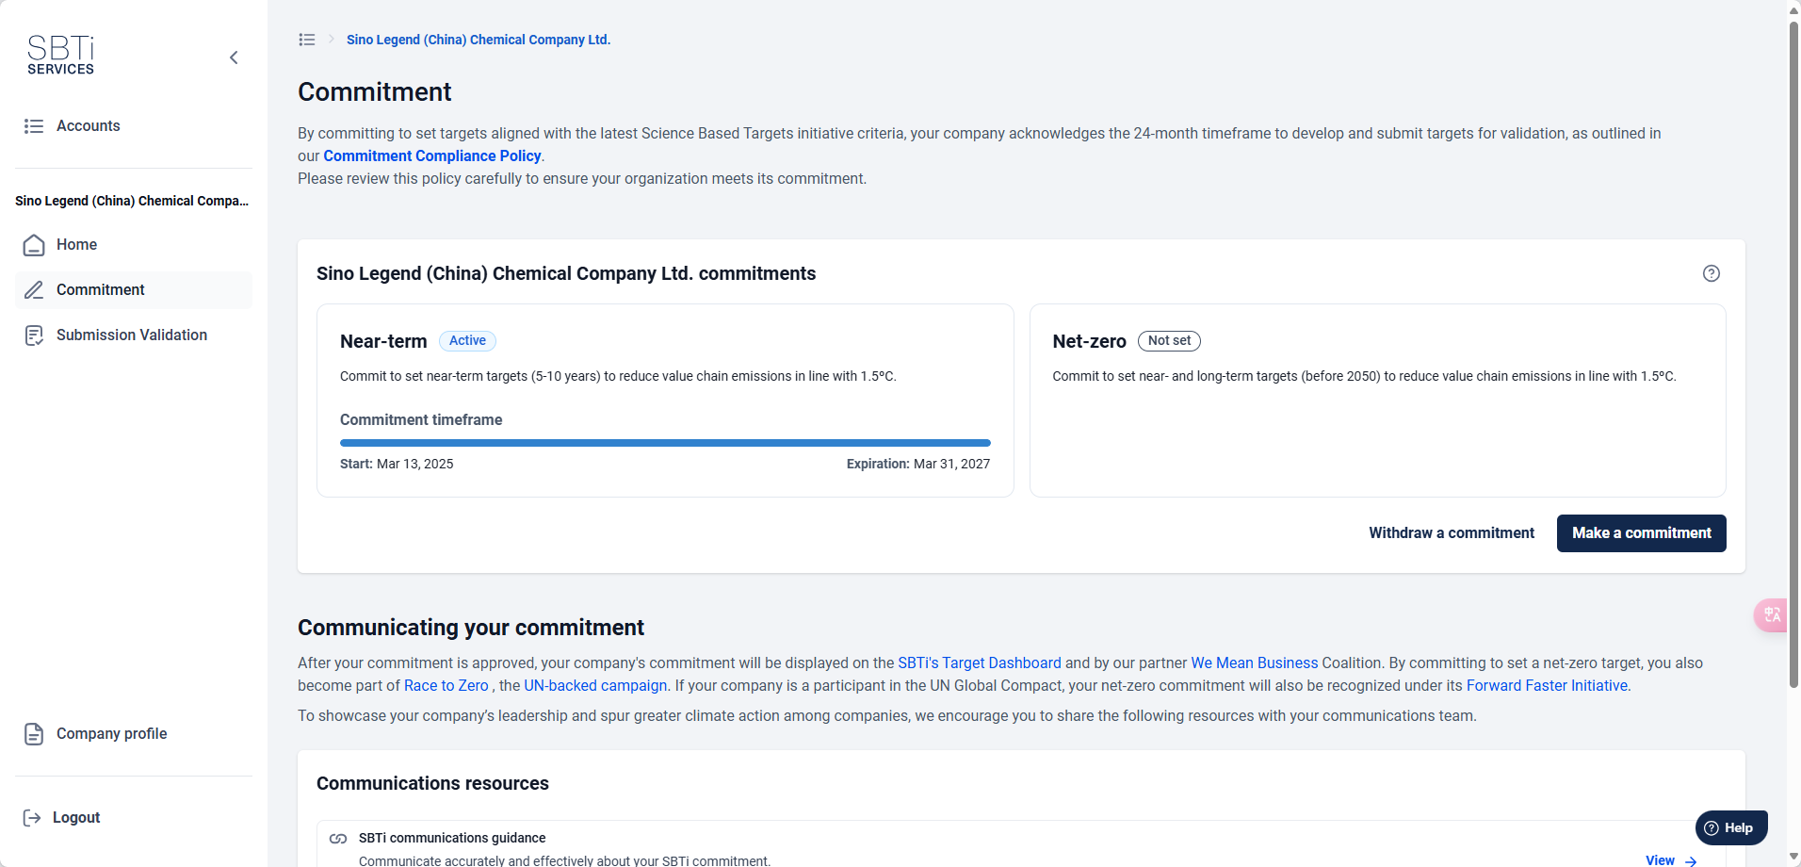Click the Logout exit icon
Viewport: 1801px width, 867px height.
click(32, 818)
